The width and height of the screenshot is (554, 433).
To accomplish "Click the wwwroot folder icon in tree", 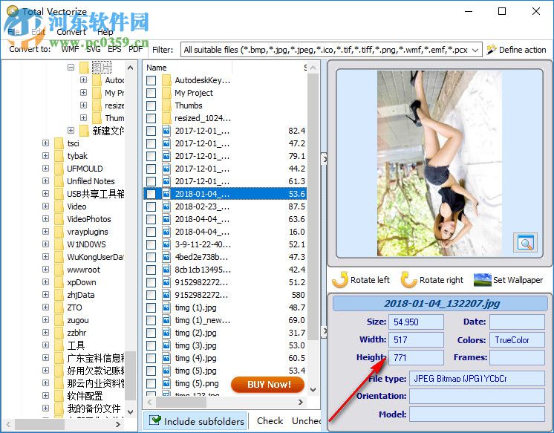I will (59, 270).
